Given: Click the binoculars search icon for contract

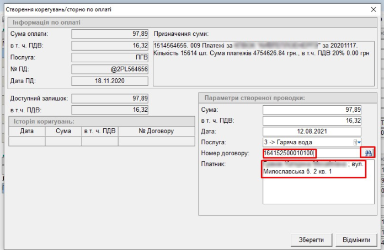Looking at the screenshot, I should (368, 153).
